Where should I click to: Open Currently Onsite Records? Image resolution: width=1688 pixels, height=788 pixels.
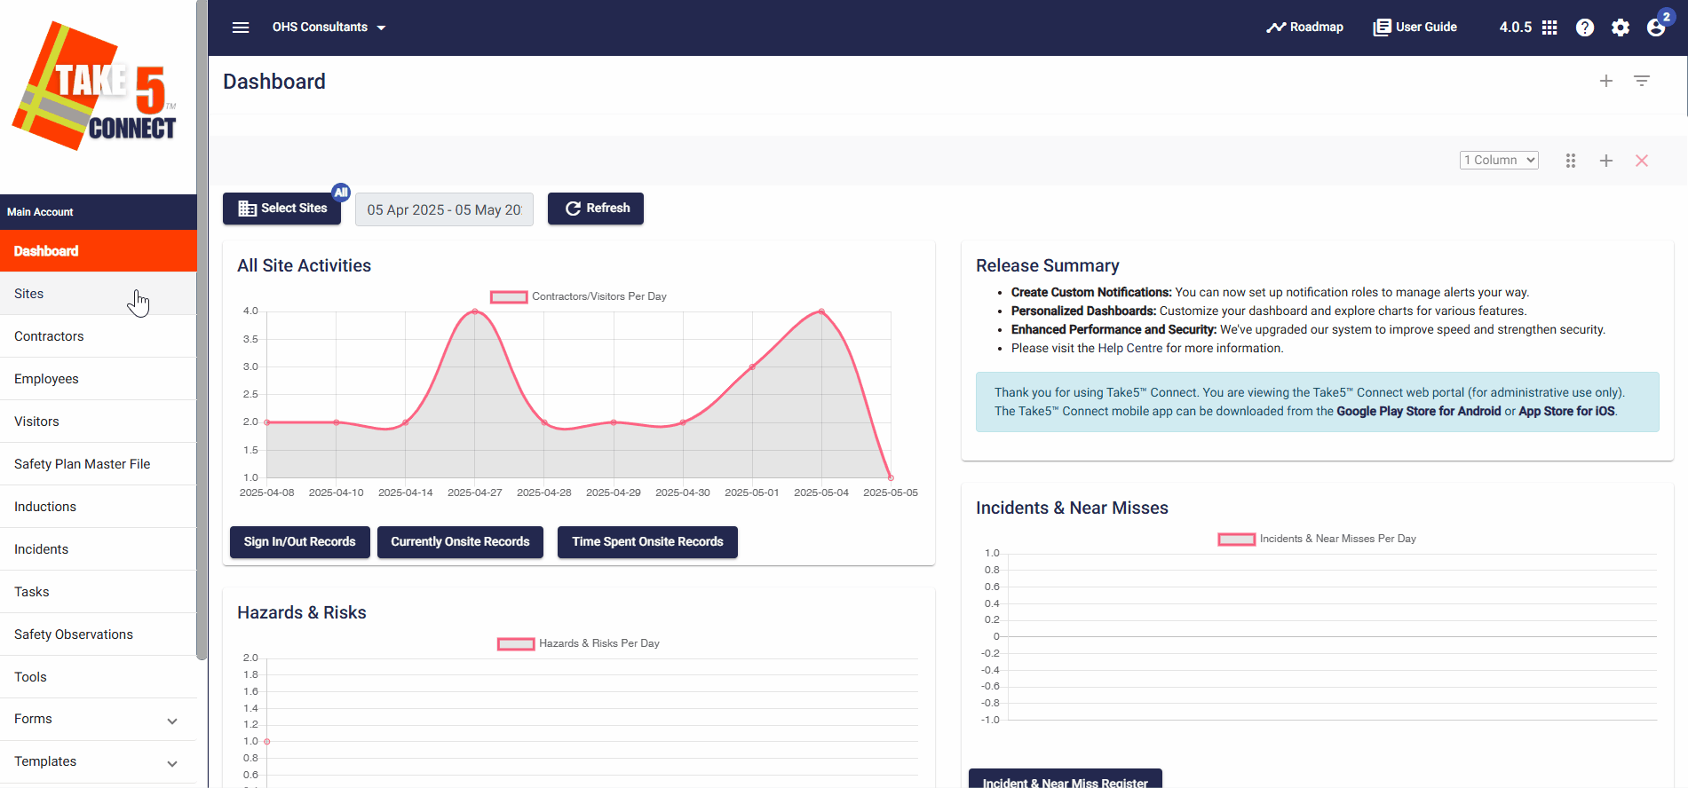pos(460,542)
